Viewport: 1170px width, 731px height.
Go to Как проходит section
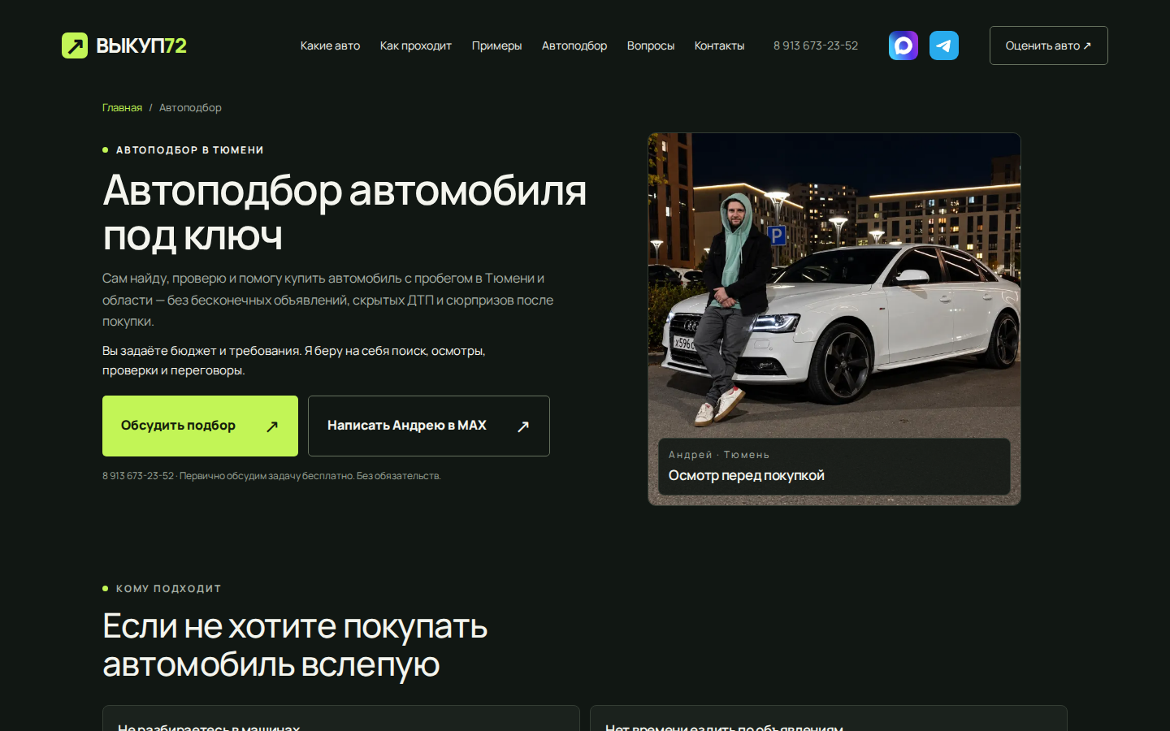point(416,45)
